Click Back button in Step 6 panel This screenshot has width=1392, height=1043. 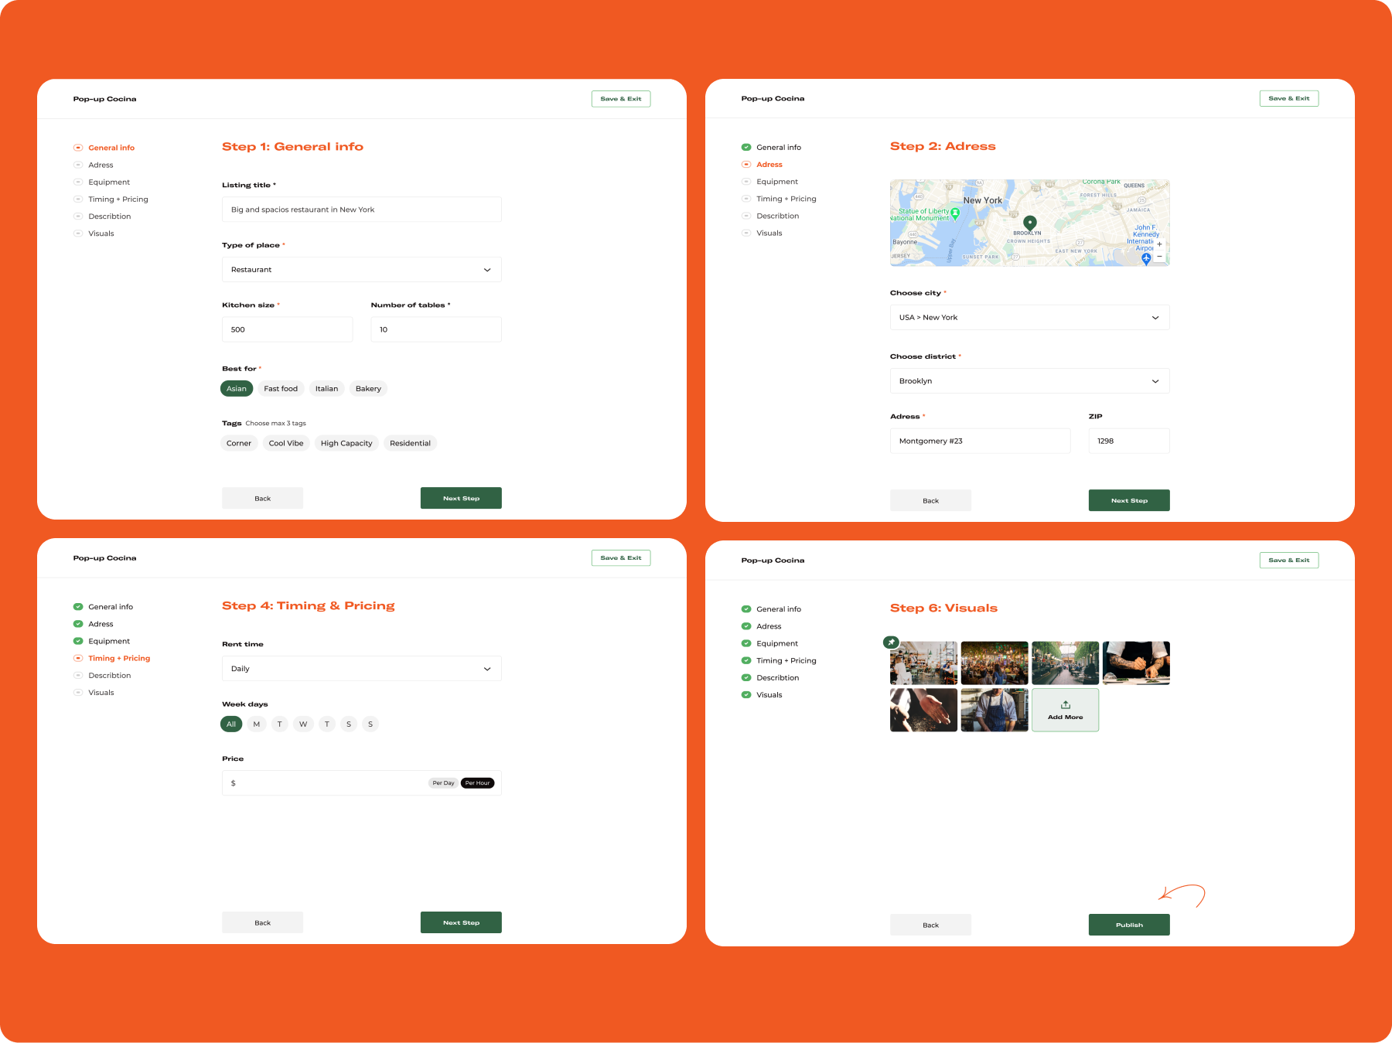click(930, 925)
